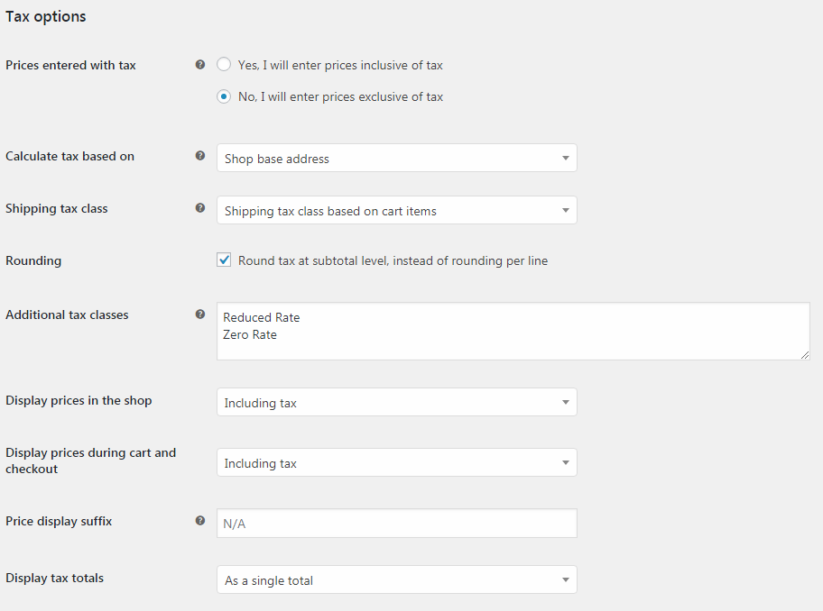Screen dimensions: 823x611
Task: Click the help icon next to Price display suffix
Action: [200, 520]
